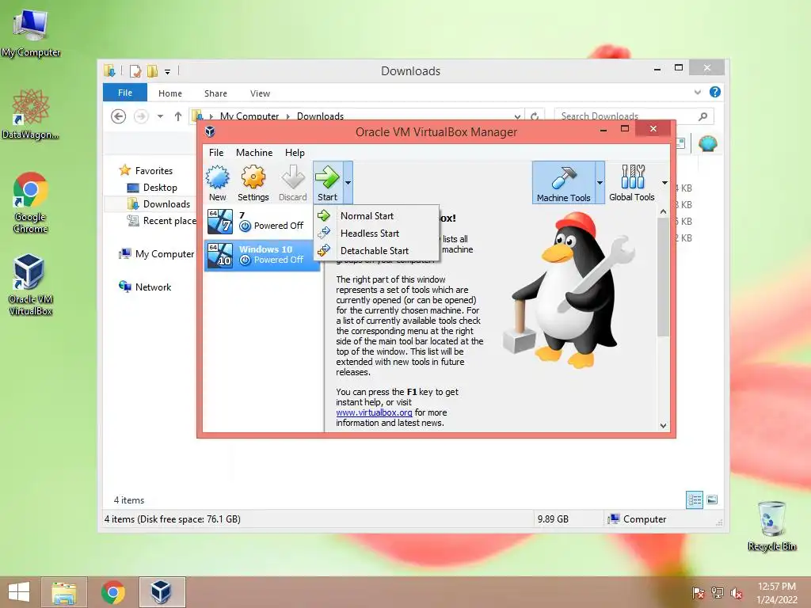This screenshot has width=811, height=608.
Task: Click the Refresh button in Explorer
Action: pyautogui.click(x=535, y=116)
